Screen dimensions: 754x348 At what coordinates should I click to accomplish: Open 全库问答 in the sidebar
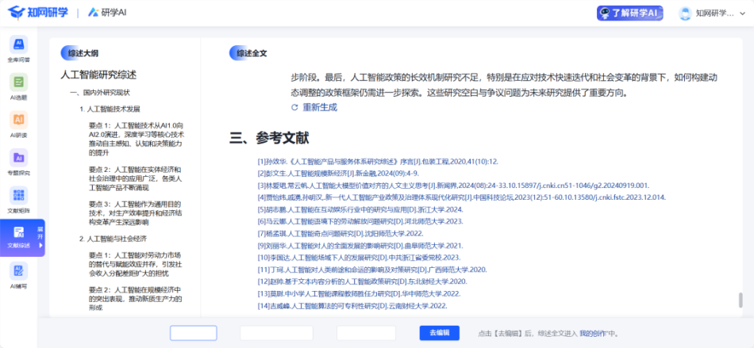tap(19, 48)
